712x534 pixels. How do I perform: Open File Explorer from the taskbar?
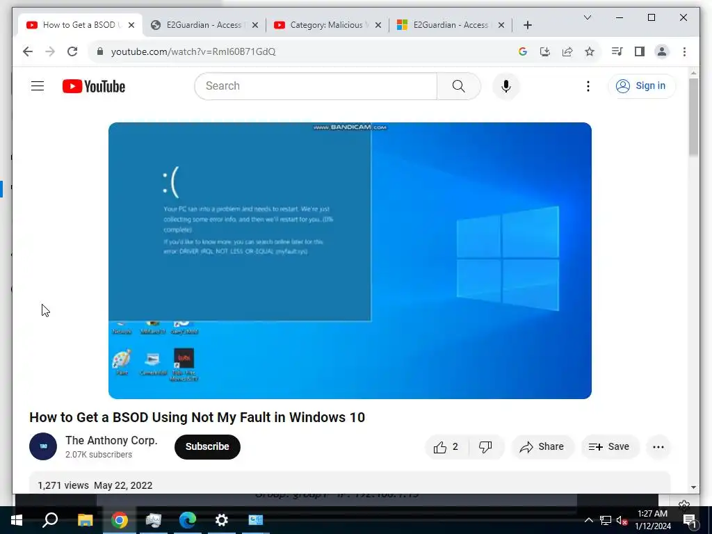(85, 520)
